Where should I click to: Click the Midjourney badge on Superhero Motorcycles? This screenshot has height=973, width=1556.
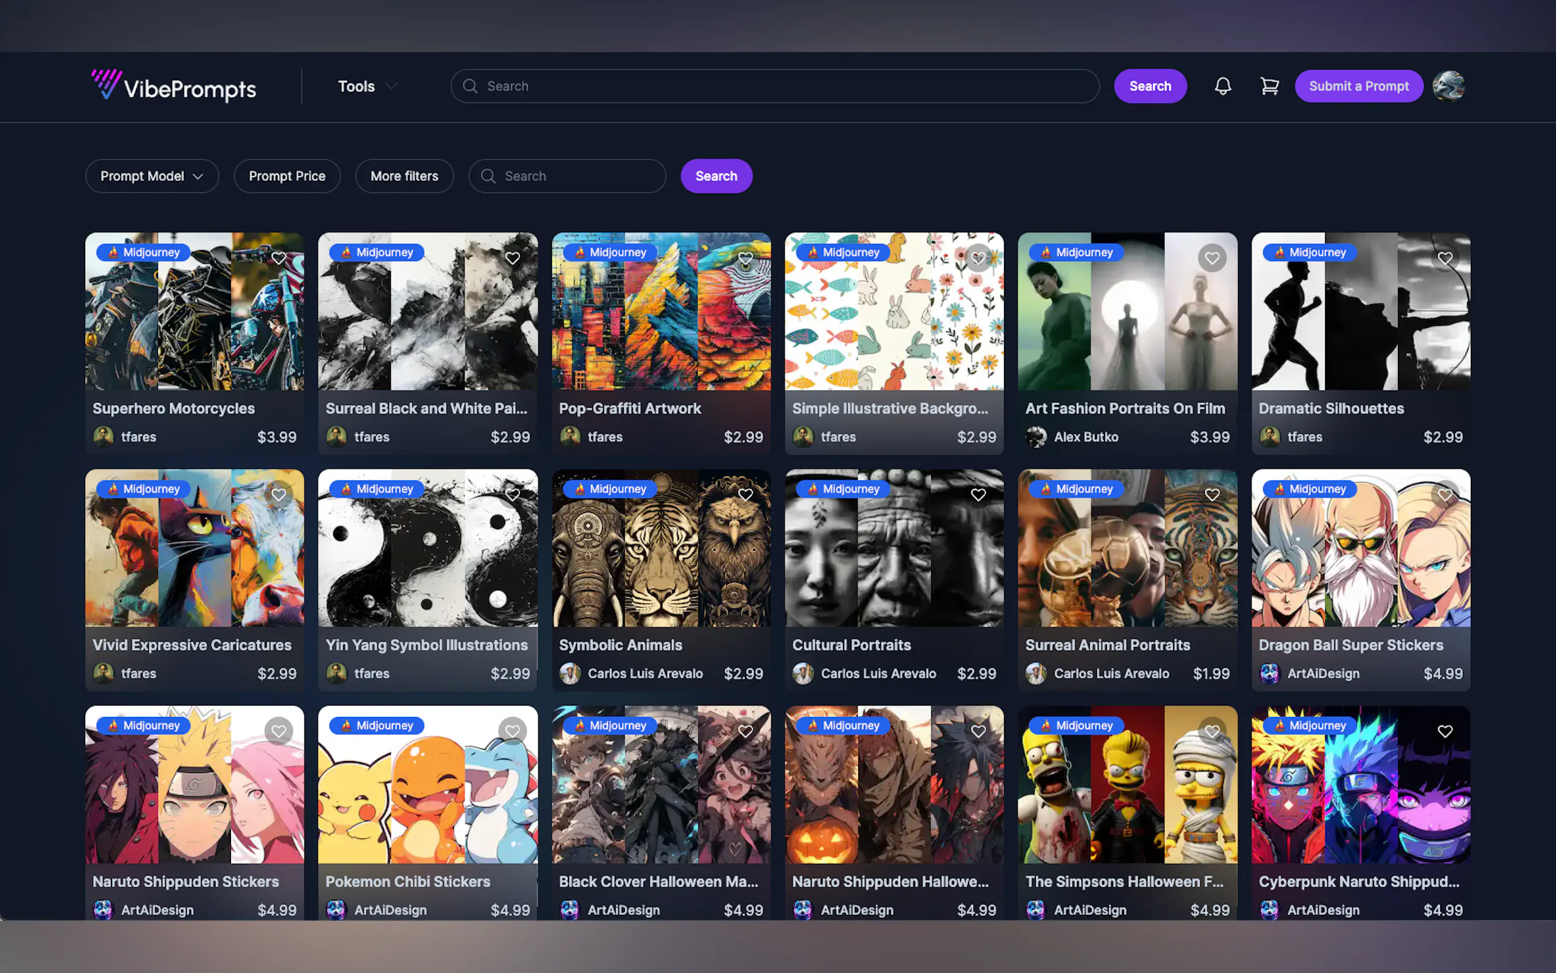143,252
